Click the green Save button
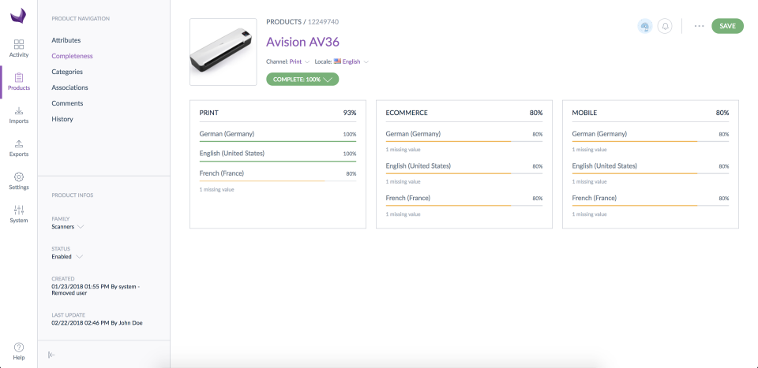 727,26
